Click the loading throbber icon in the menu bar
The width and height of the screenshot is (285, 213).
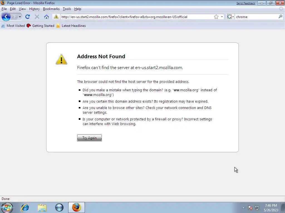[x=281, y=9]
